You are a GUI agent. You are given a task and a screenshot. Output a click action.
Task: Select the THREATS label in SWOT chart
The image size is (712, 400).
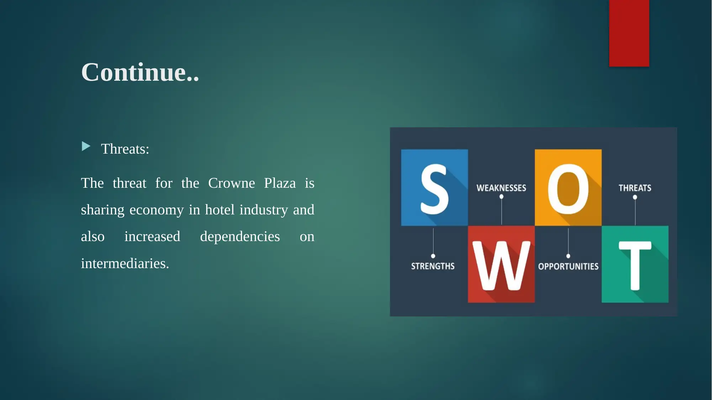click(x=635, y=187)
